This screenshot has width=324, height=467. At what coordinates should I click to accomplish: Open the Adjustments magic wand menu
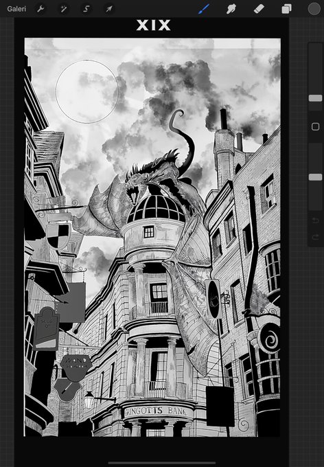tap(63, 9)
